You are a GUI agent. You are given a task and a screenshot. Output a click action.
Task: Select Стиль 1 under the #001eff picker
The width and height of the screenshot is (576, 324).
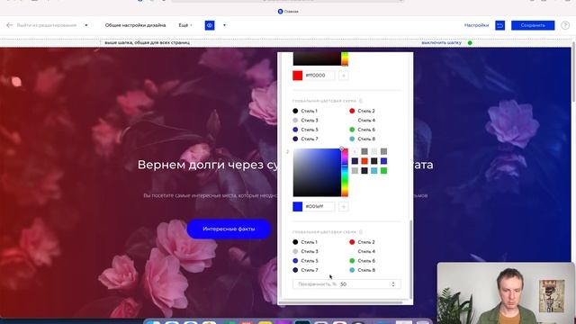coord(305,242)
